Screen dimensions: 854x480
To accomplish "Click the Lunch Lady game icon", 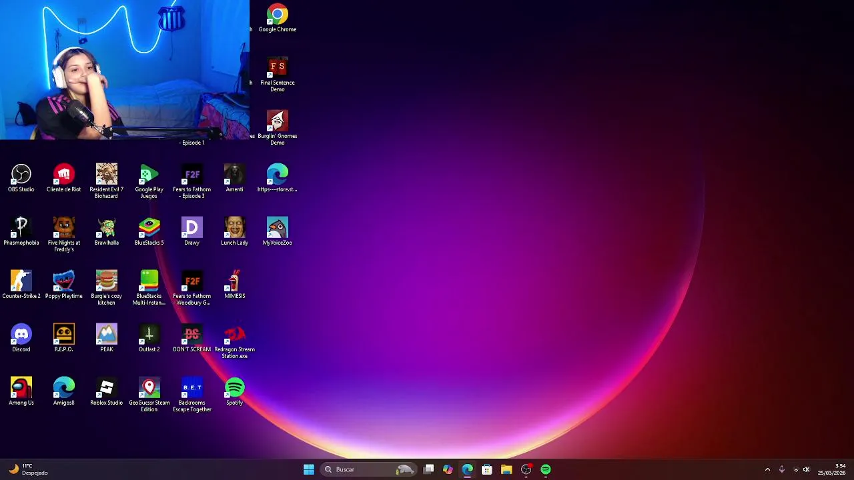I will coord(235,231).
